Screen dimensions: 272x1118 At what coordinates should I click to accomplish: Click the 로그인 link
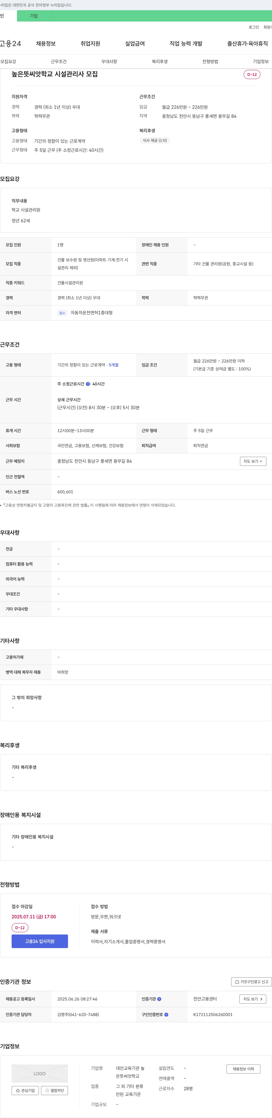[x=254, y=27]
